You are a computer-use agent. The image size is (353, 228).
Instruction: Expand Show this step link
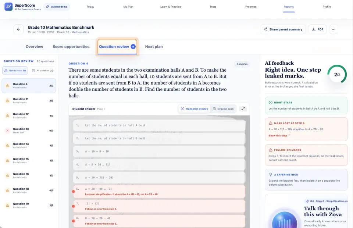279,135
